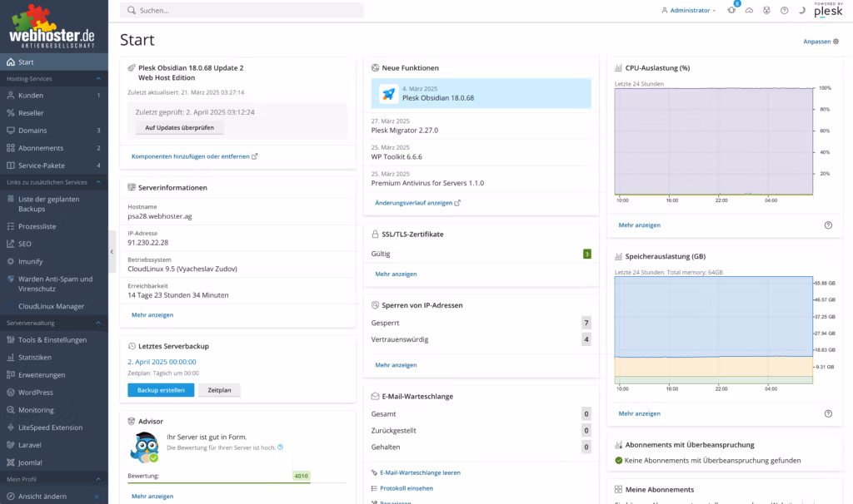Click the Reseller percent icon
This screenshot has height=504, width=853.
click(10, 113)
